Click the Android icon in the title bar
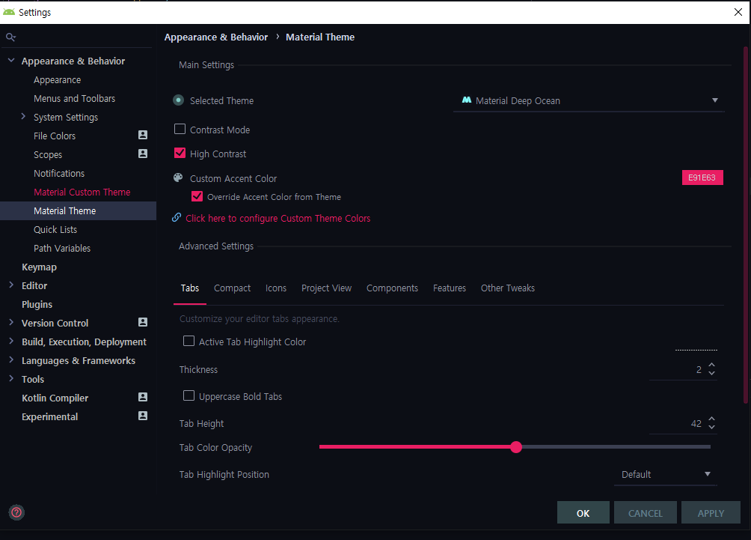Screen dimensions: 751x540 coord(9,12)
